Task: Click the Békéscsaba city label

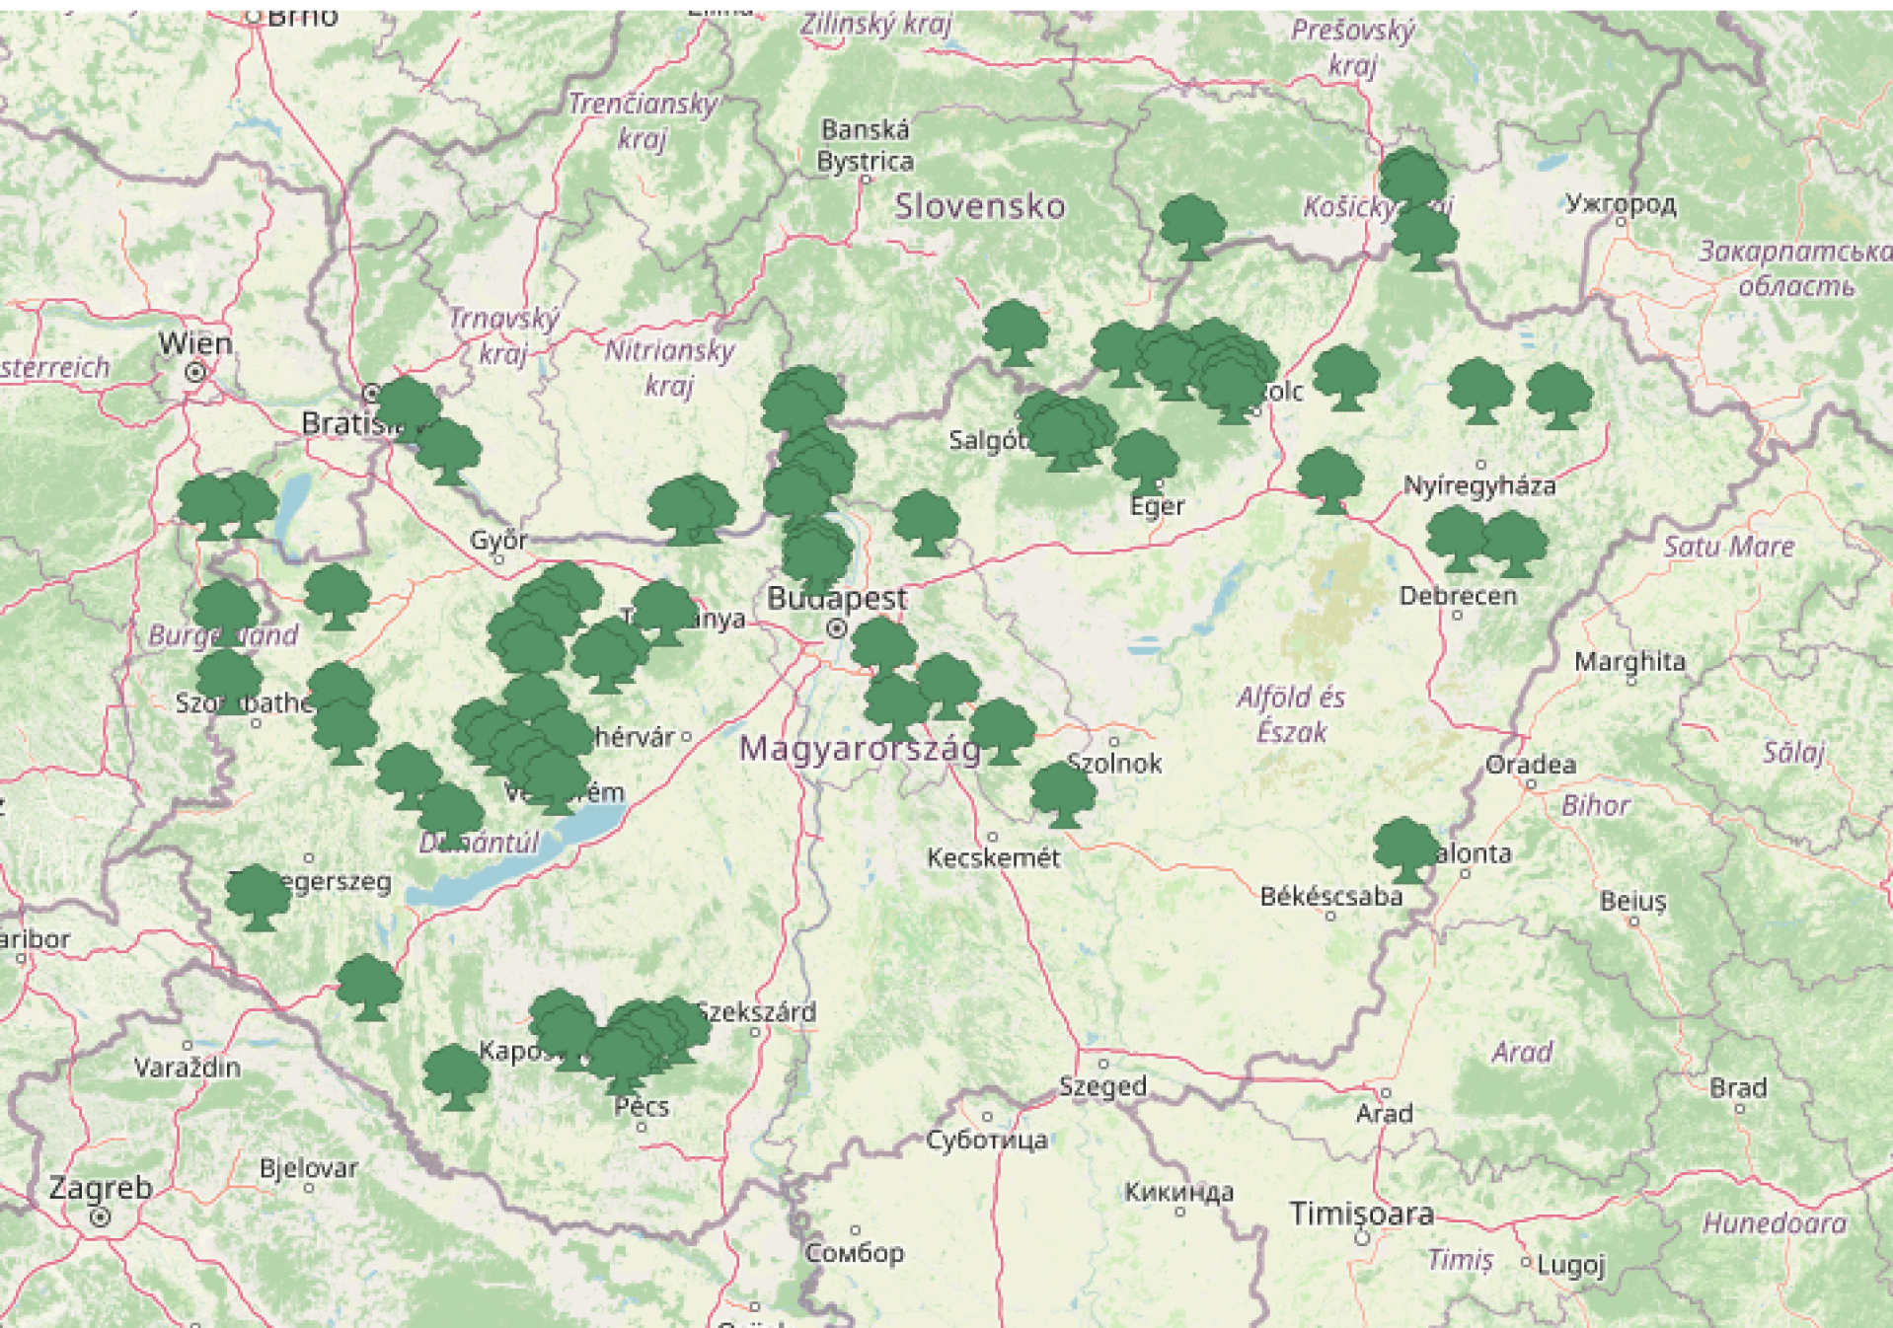Action: [x=1330, y=897]
